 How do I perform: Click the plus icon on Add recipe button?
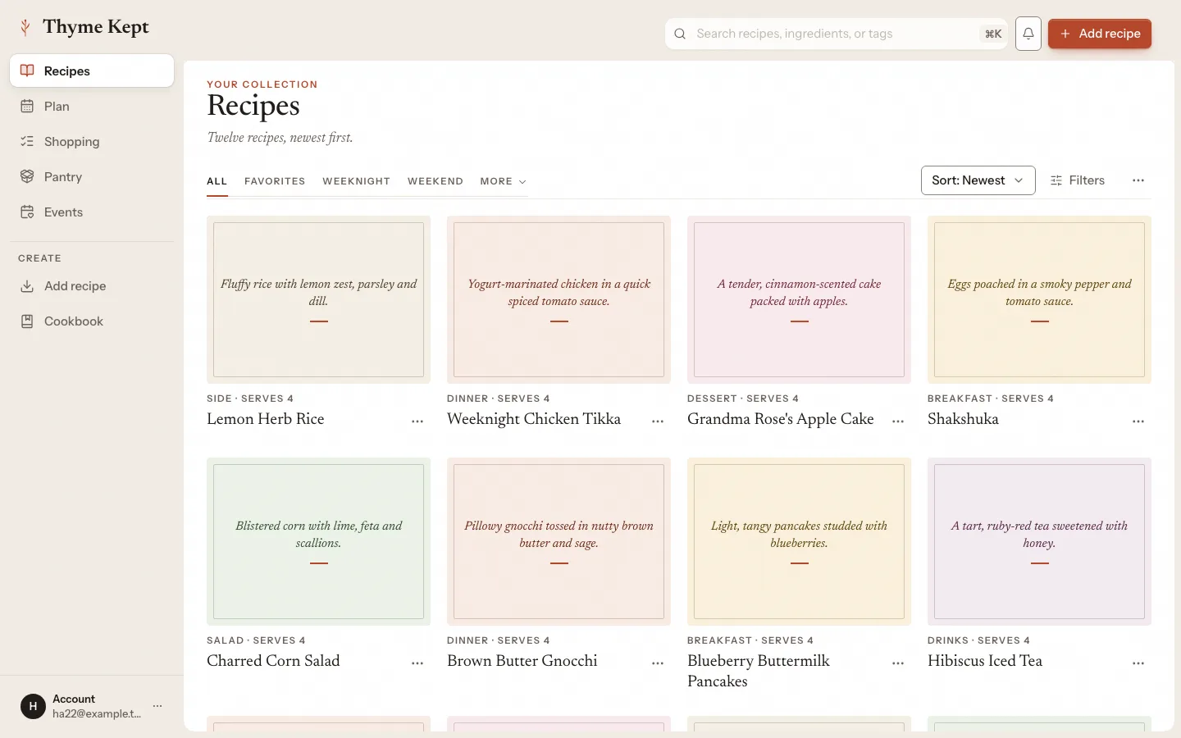pyautogui.click(x=1065, y=34)
